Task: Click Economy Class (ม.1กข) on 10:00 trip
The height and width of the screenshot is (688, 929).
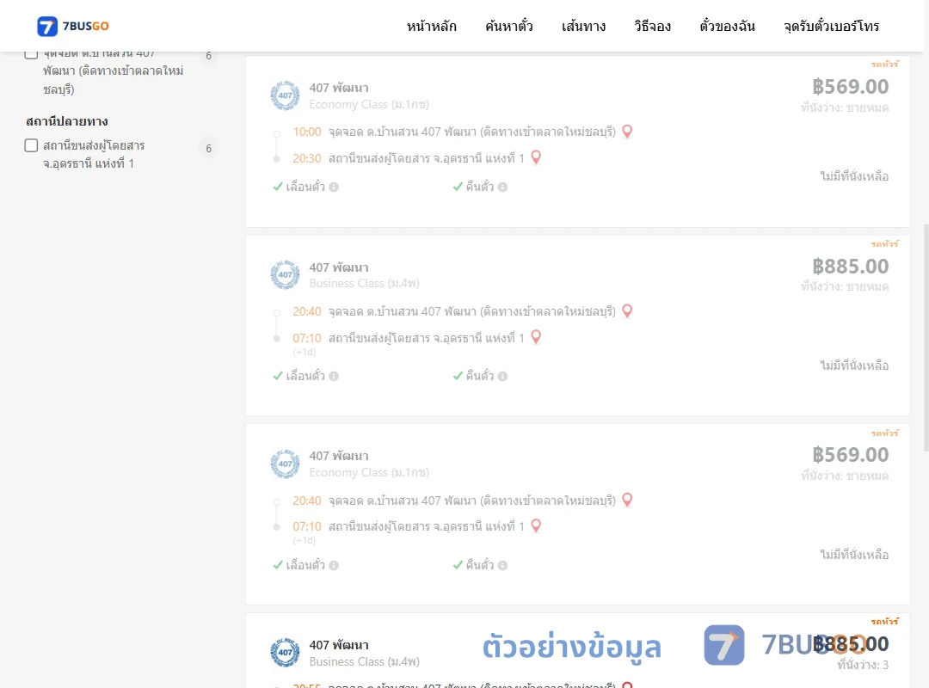Action: (x=369, y=104)
